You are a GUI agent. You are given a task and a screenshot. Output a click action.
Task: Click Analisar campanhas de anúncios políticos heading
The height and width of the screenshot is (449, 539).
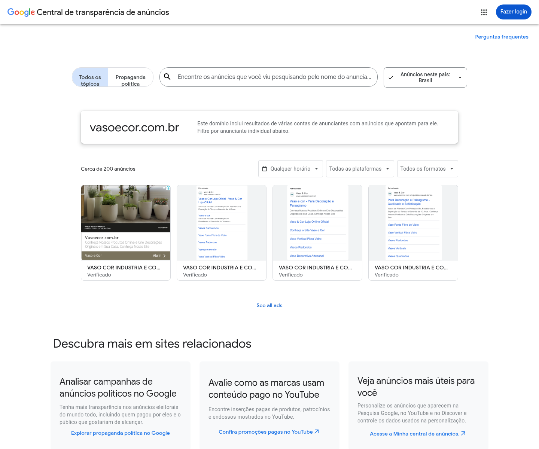tap(118, 387)
